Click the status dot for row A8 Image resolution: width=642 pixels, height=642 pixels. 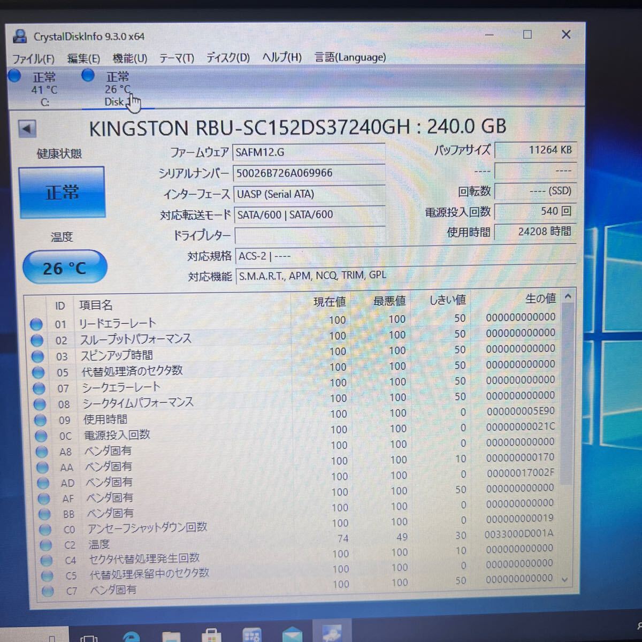(x=42, y=452)
